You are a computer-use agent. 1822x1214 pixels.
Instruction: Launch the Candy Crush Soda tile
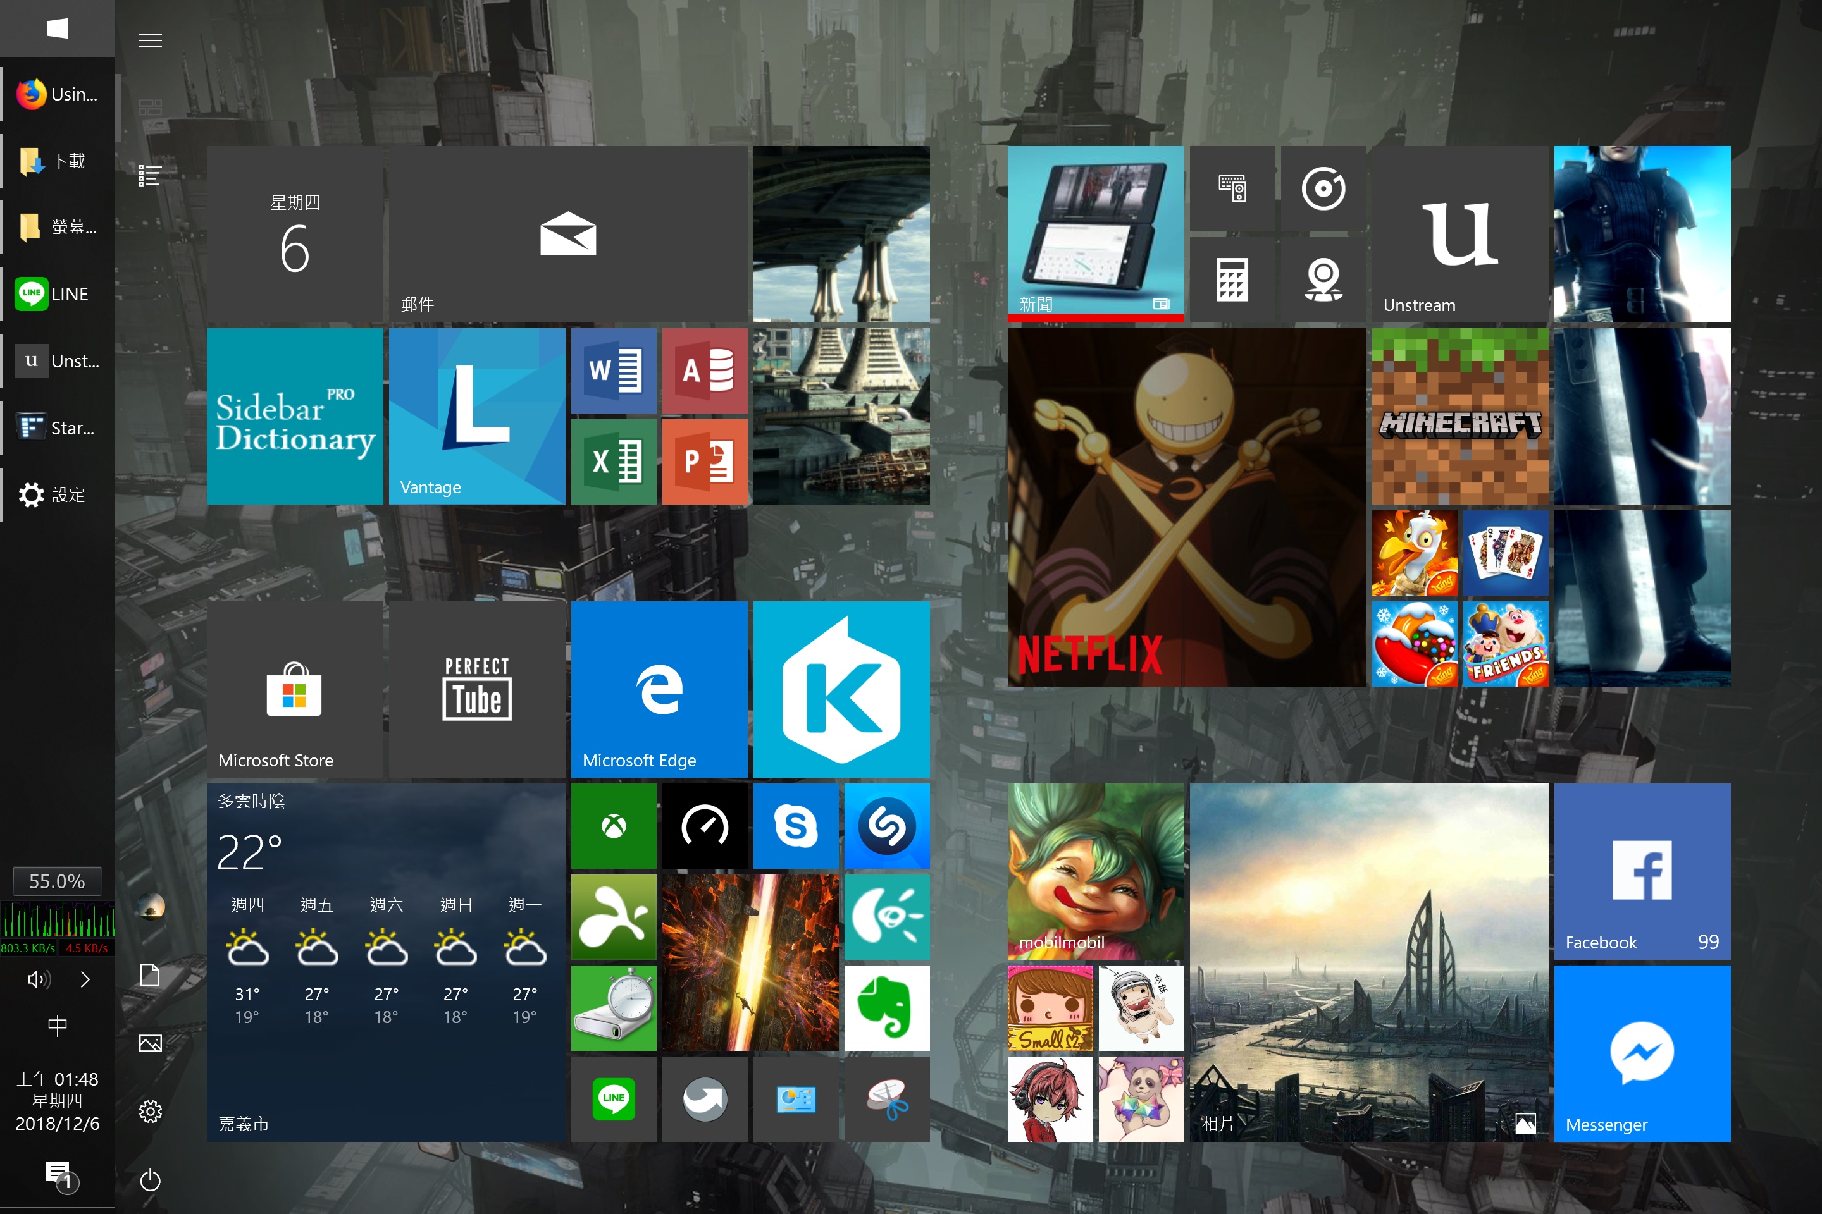click(1415, 644)
